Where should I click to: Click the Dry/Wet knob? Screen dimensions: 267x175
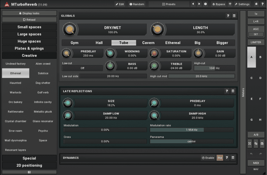[x=70, y=29]
